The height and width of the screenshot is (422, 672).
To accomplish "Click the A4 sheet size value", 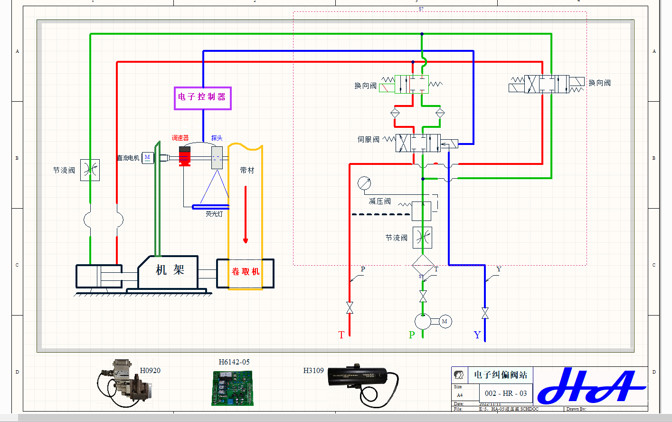I will point(460,395).
